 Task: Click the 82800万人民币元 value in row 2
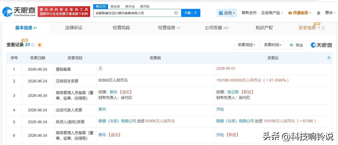click(113, 80)
